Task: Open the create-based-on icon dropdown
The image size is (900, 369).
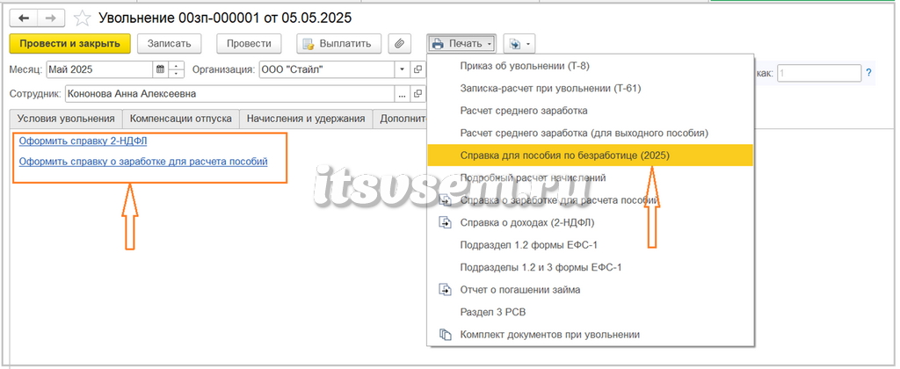Action: click(519, 44)
